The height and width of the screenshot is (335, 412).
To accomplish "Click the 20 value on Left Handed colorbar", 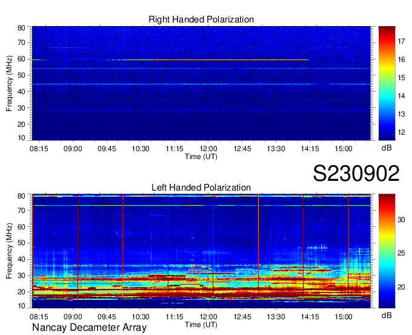I will (x=401, y=287).
